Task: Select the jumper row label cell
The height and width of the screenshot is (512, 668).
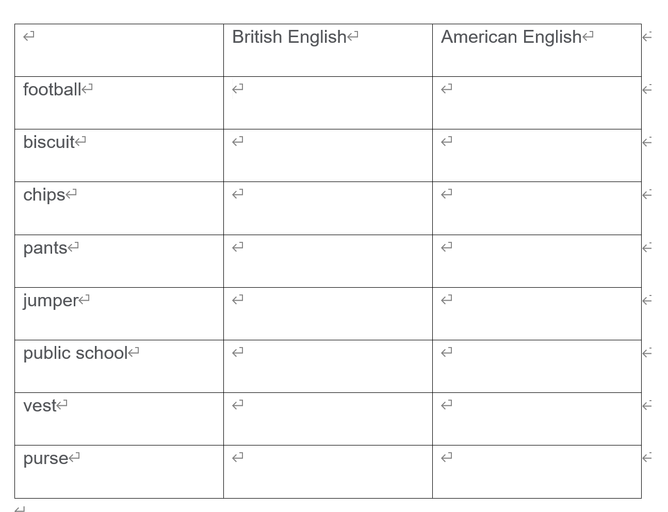Action: [119, 313]
